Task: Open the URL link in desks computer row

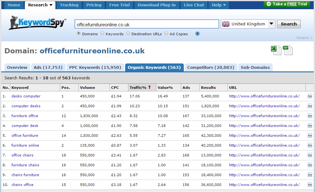Action: (x=264, y=96)
